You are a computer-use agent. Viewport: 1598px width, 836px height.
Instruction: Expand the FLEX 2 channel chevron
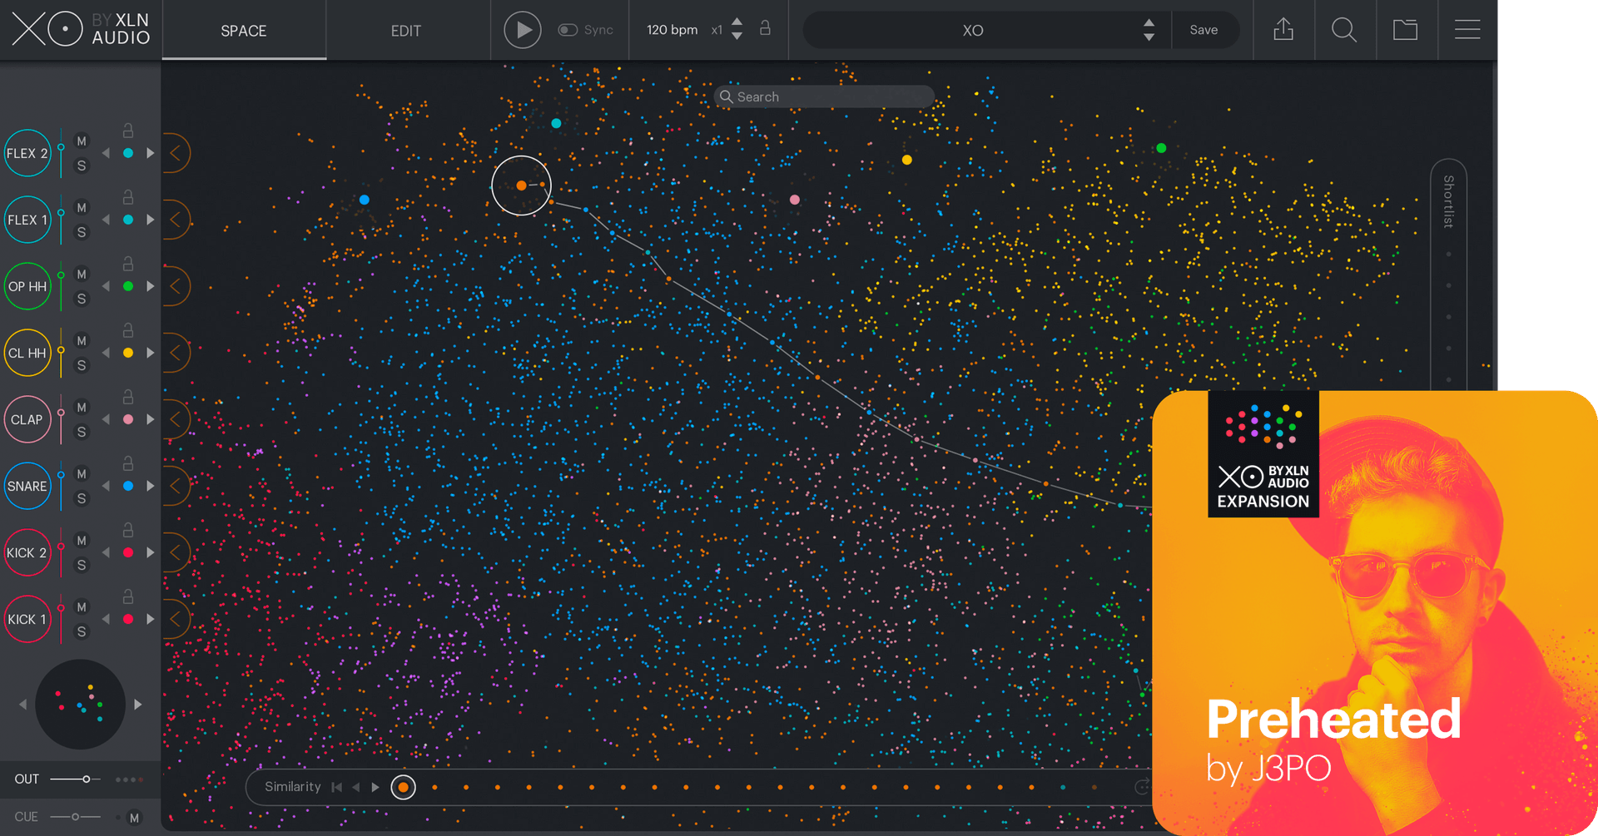(x=176, y=153)
